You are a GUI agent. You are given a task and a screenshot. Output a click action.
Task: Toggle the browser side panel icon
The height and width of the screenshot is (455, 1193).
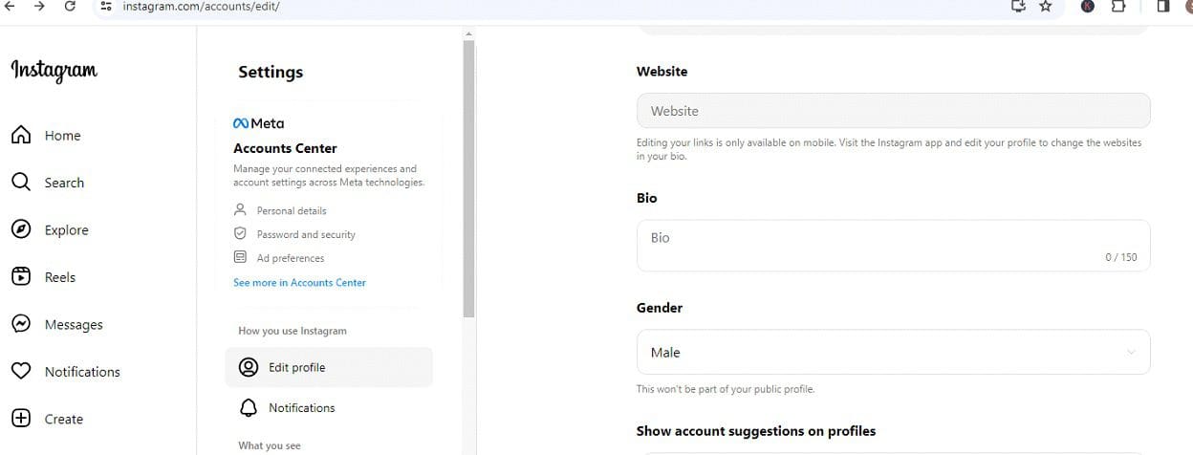click(1163, 6)
